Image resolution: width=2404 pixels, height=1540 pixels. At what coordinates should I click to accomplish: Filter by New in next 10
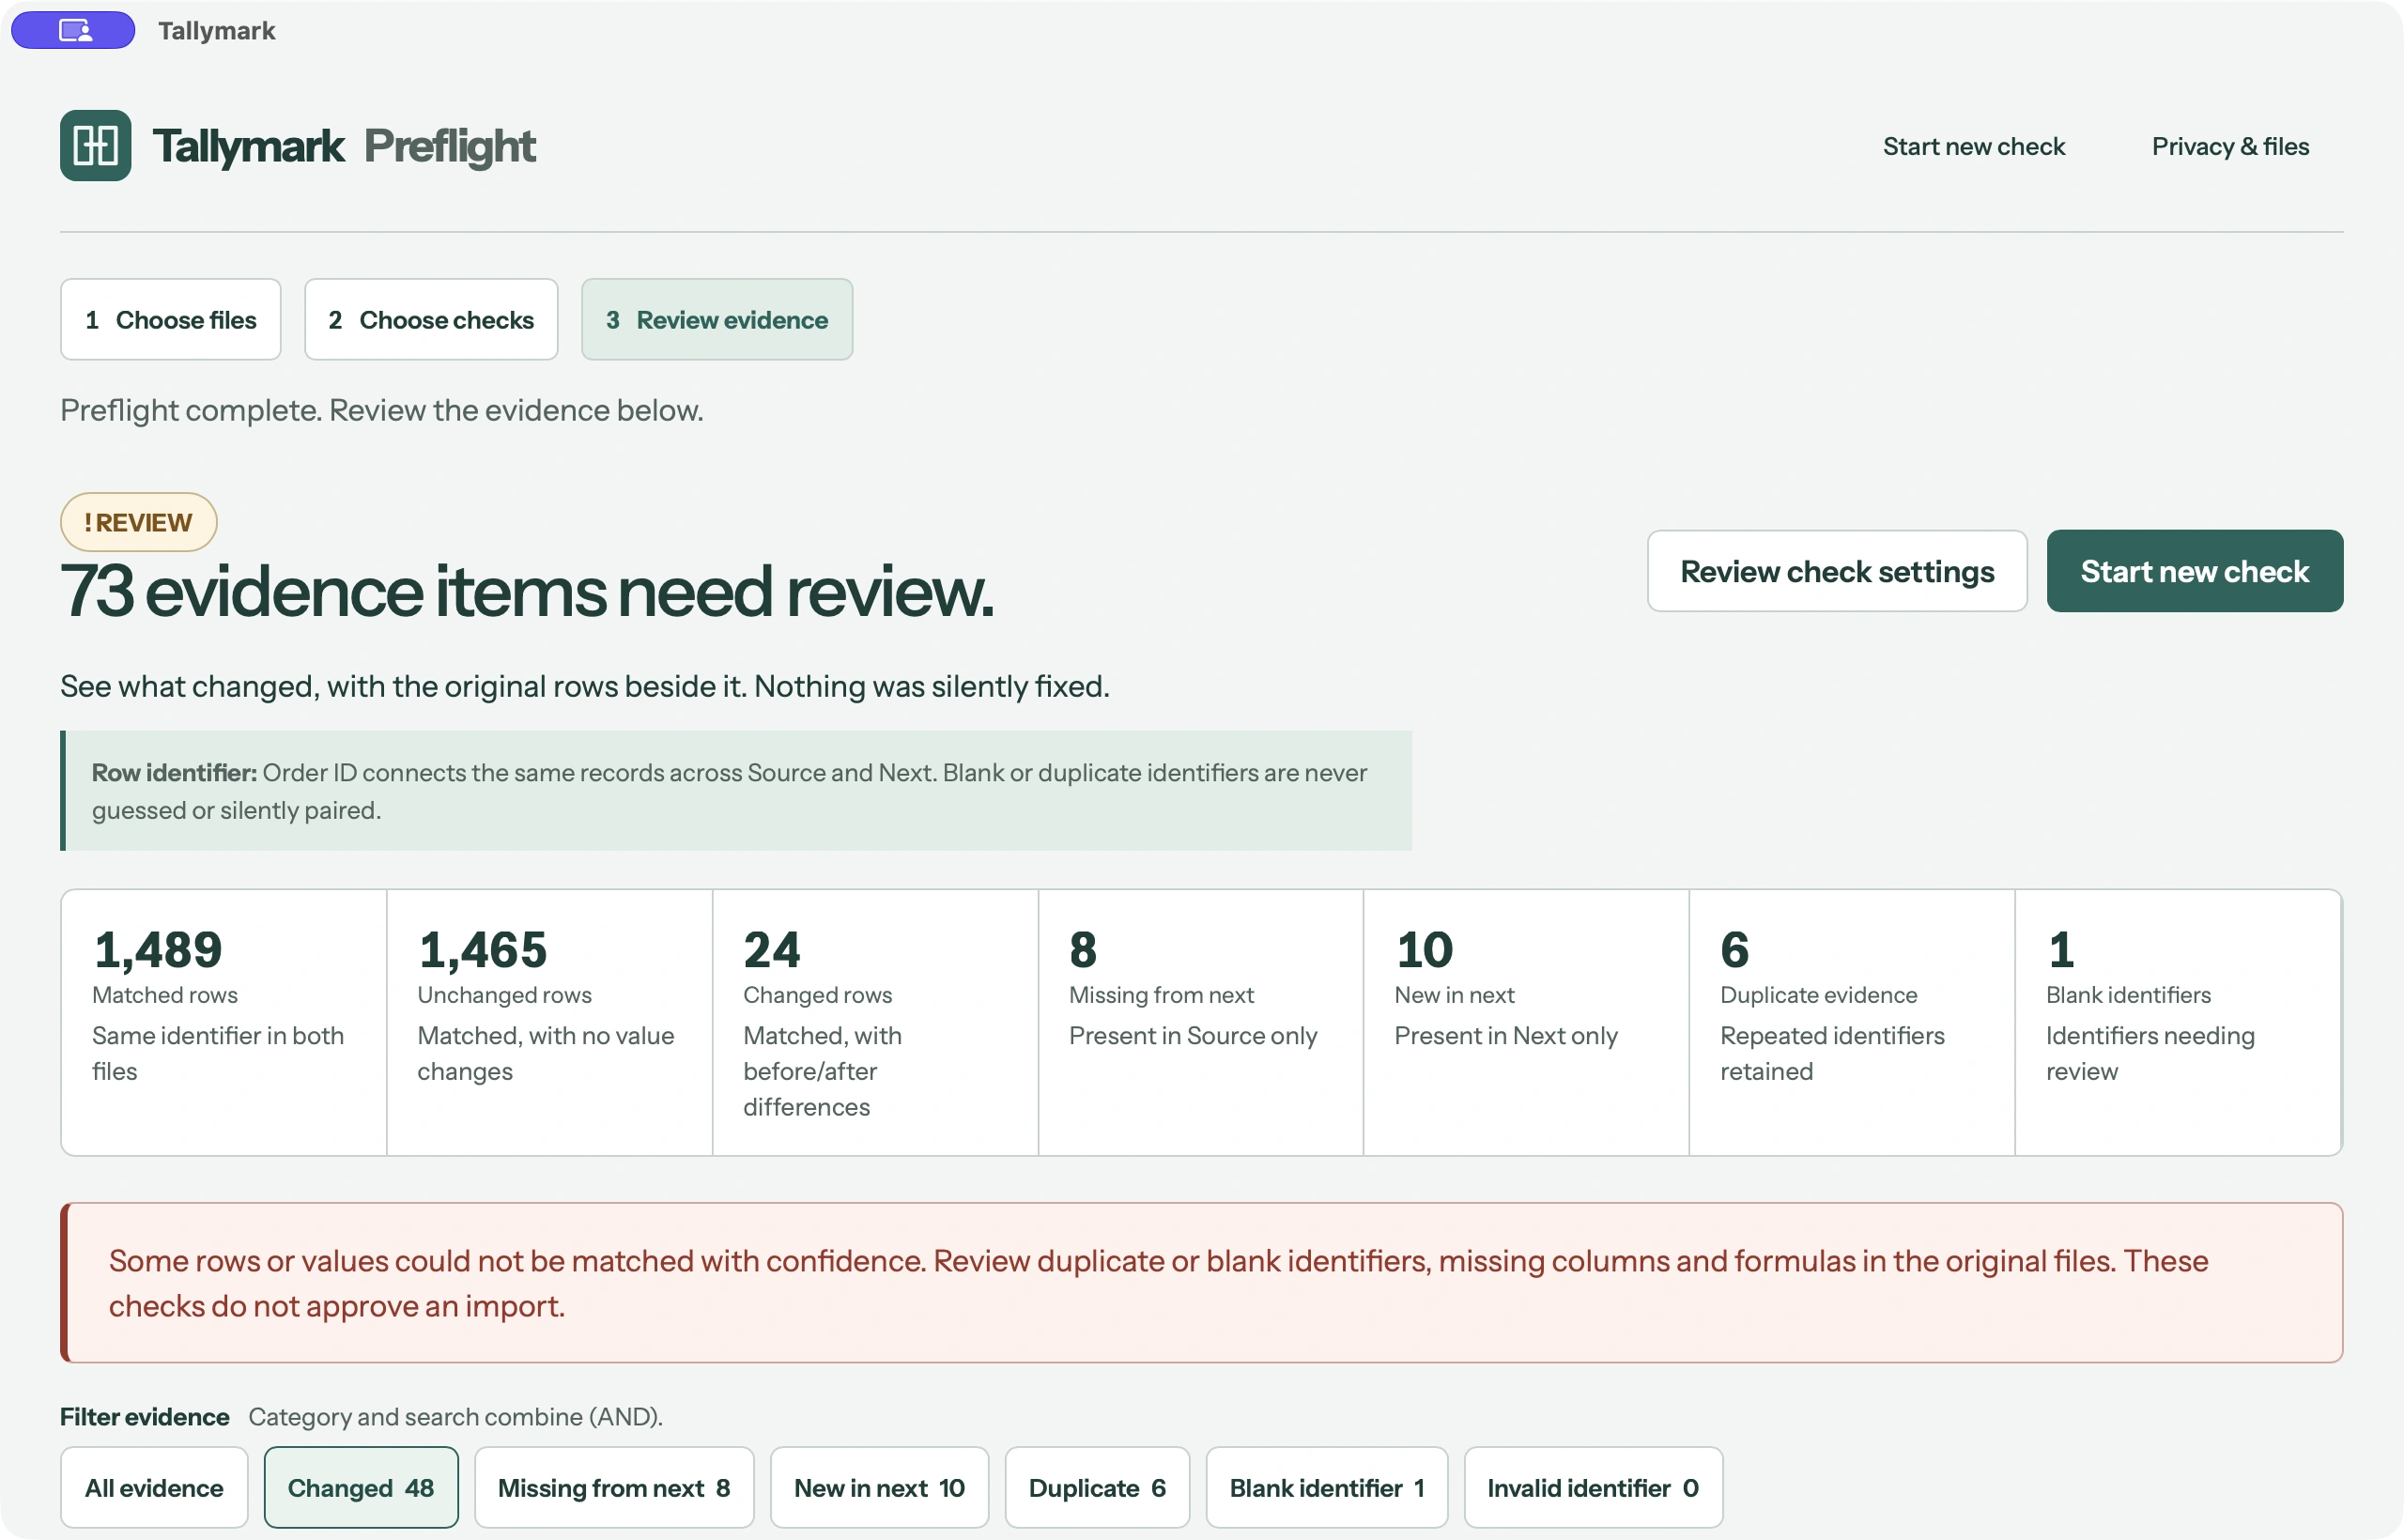(x=879, y=1487)
